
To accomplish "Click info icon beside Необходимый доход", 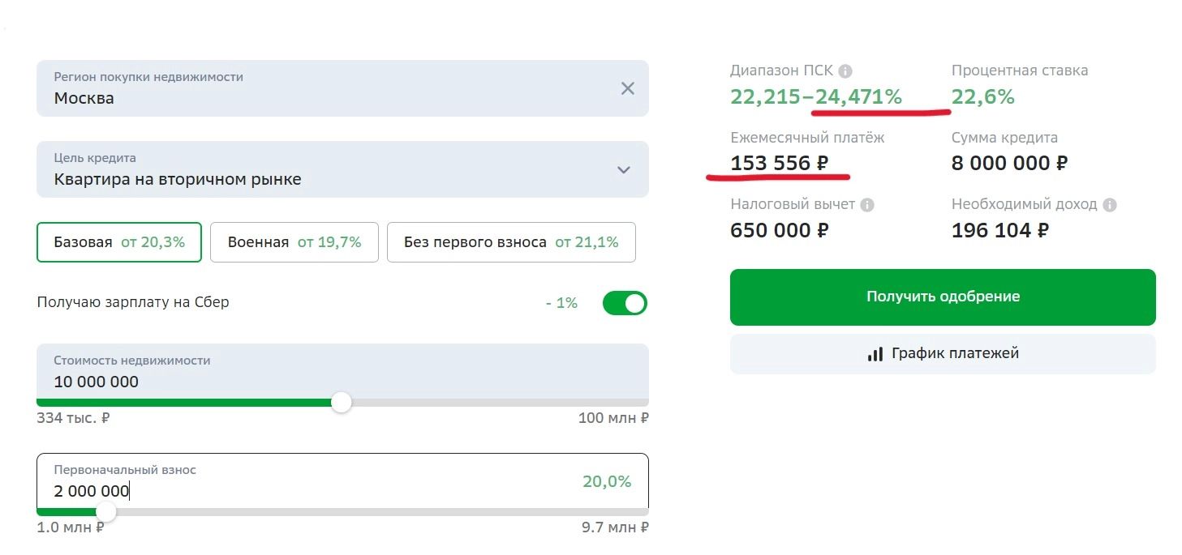I will point(1109,205).
